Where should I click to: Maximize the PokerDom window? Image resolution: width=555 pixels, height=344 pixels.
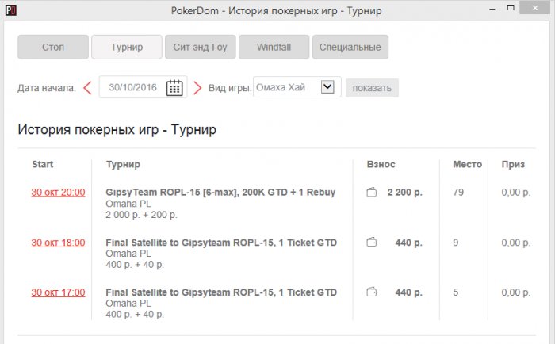tap(511, 8)
